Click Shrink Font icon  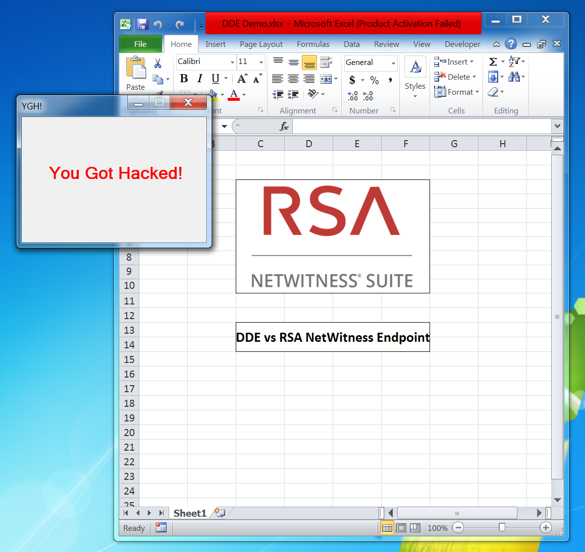257,79
